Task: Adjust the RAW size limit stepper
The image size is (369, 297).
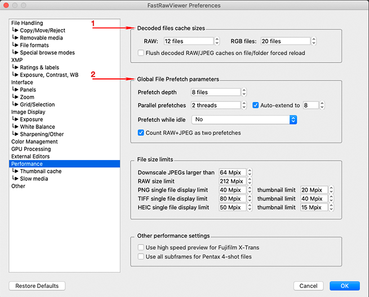Action: pyautogui.click(x=250, y=181)
